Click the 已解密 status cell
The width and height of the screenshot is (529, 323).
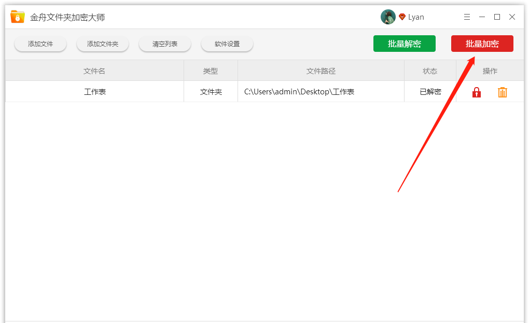430,92
